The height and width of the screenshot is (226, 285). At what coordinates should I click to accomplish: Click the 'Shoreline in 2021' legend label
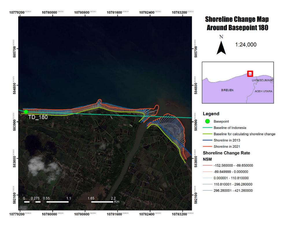click(227, 146)
